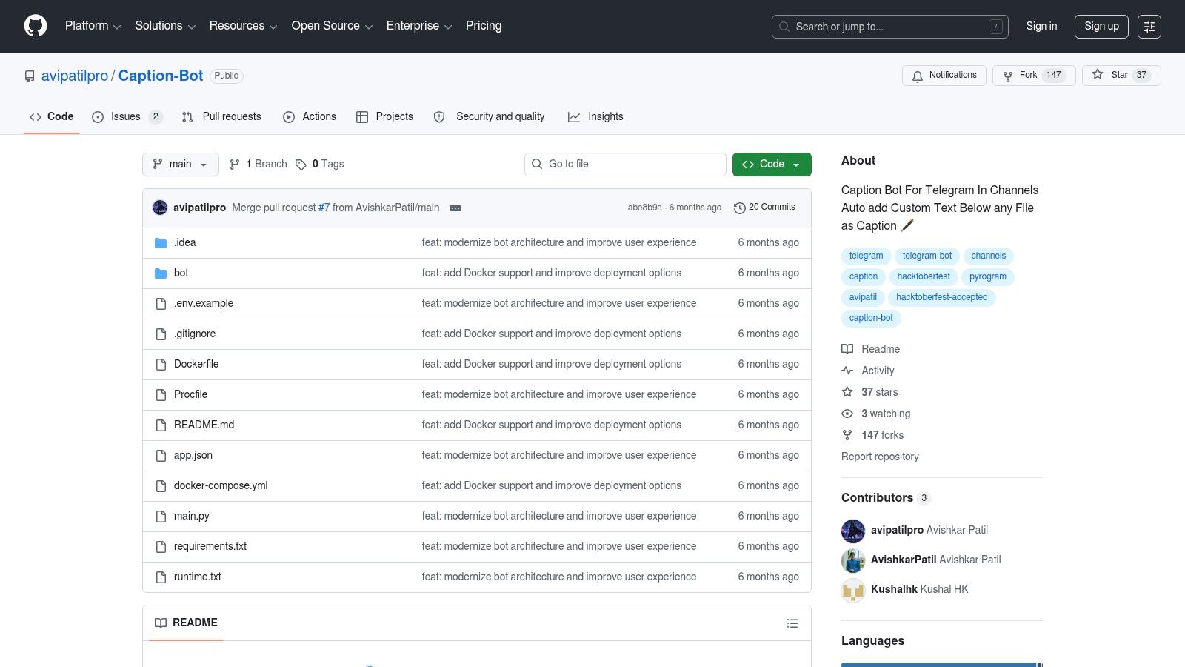View the 1 Branch link
This screenshot has height=667, width=1185.
[258, 165]
